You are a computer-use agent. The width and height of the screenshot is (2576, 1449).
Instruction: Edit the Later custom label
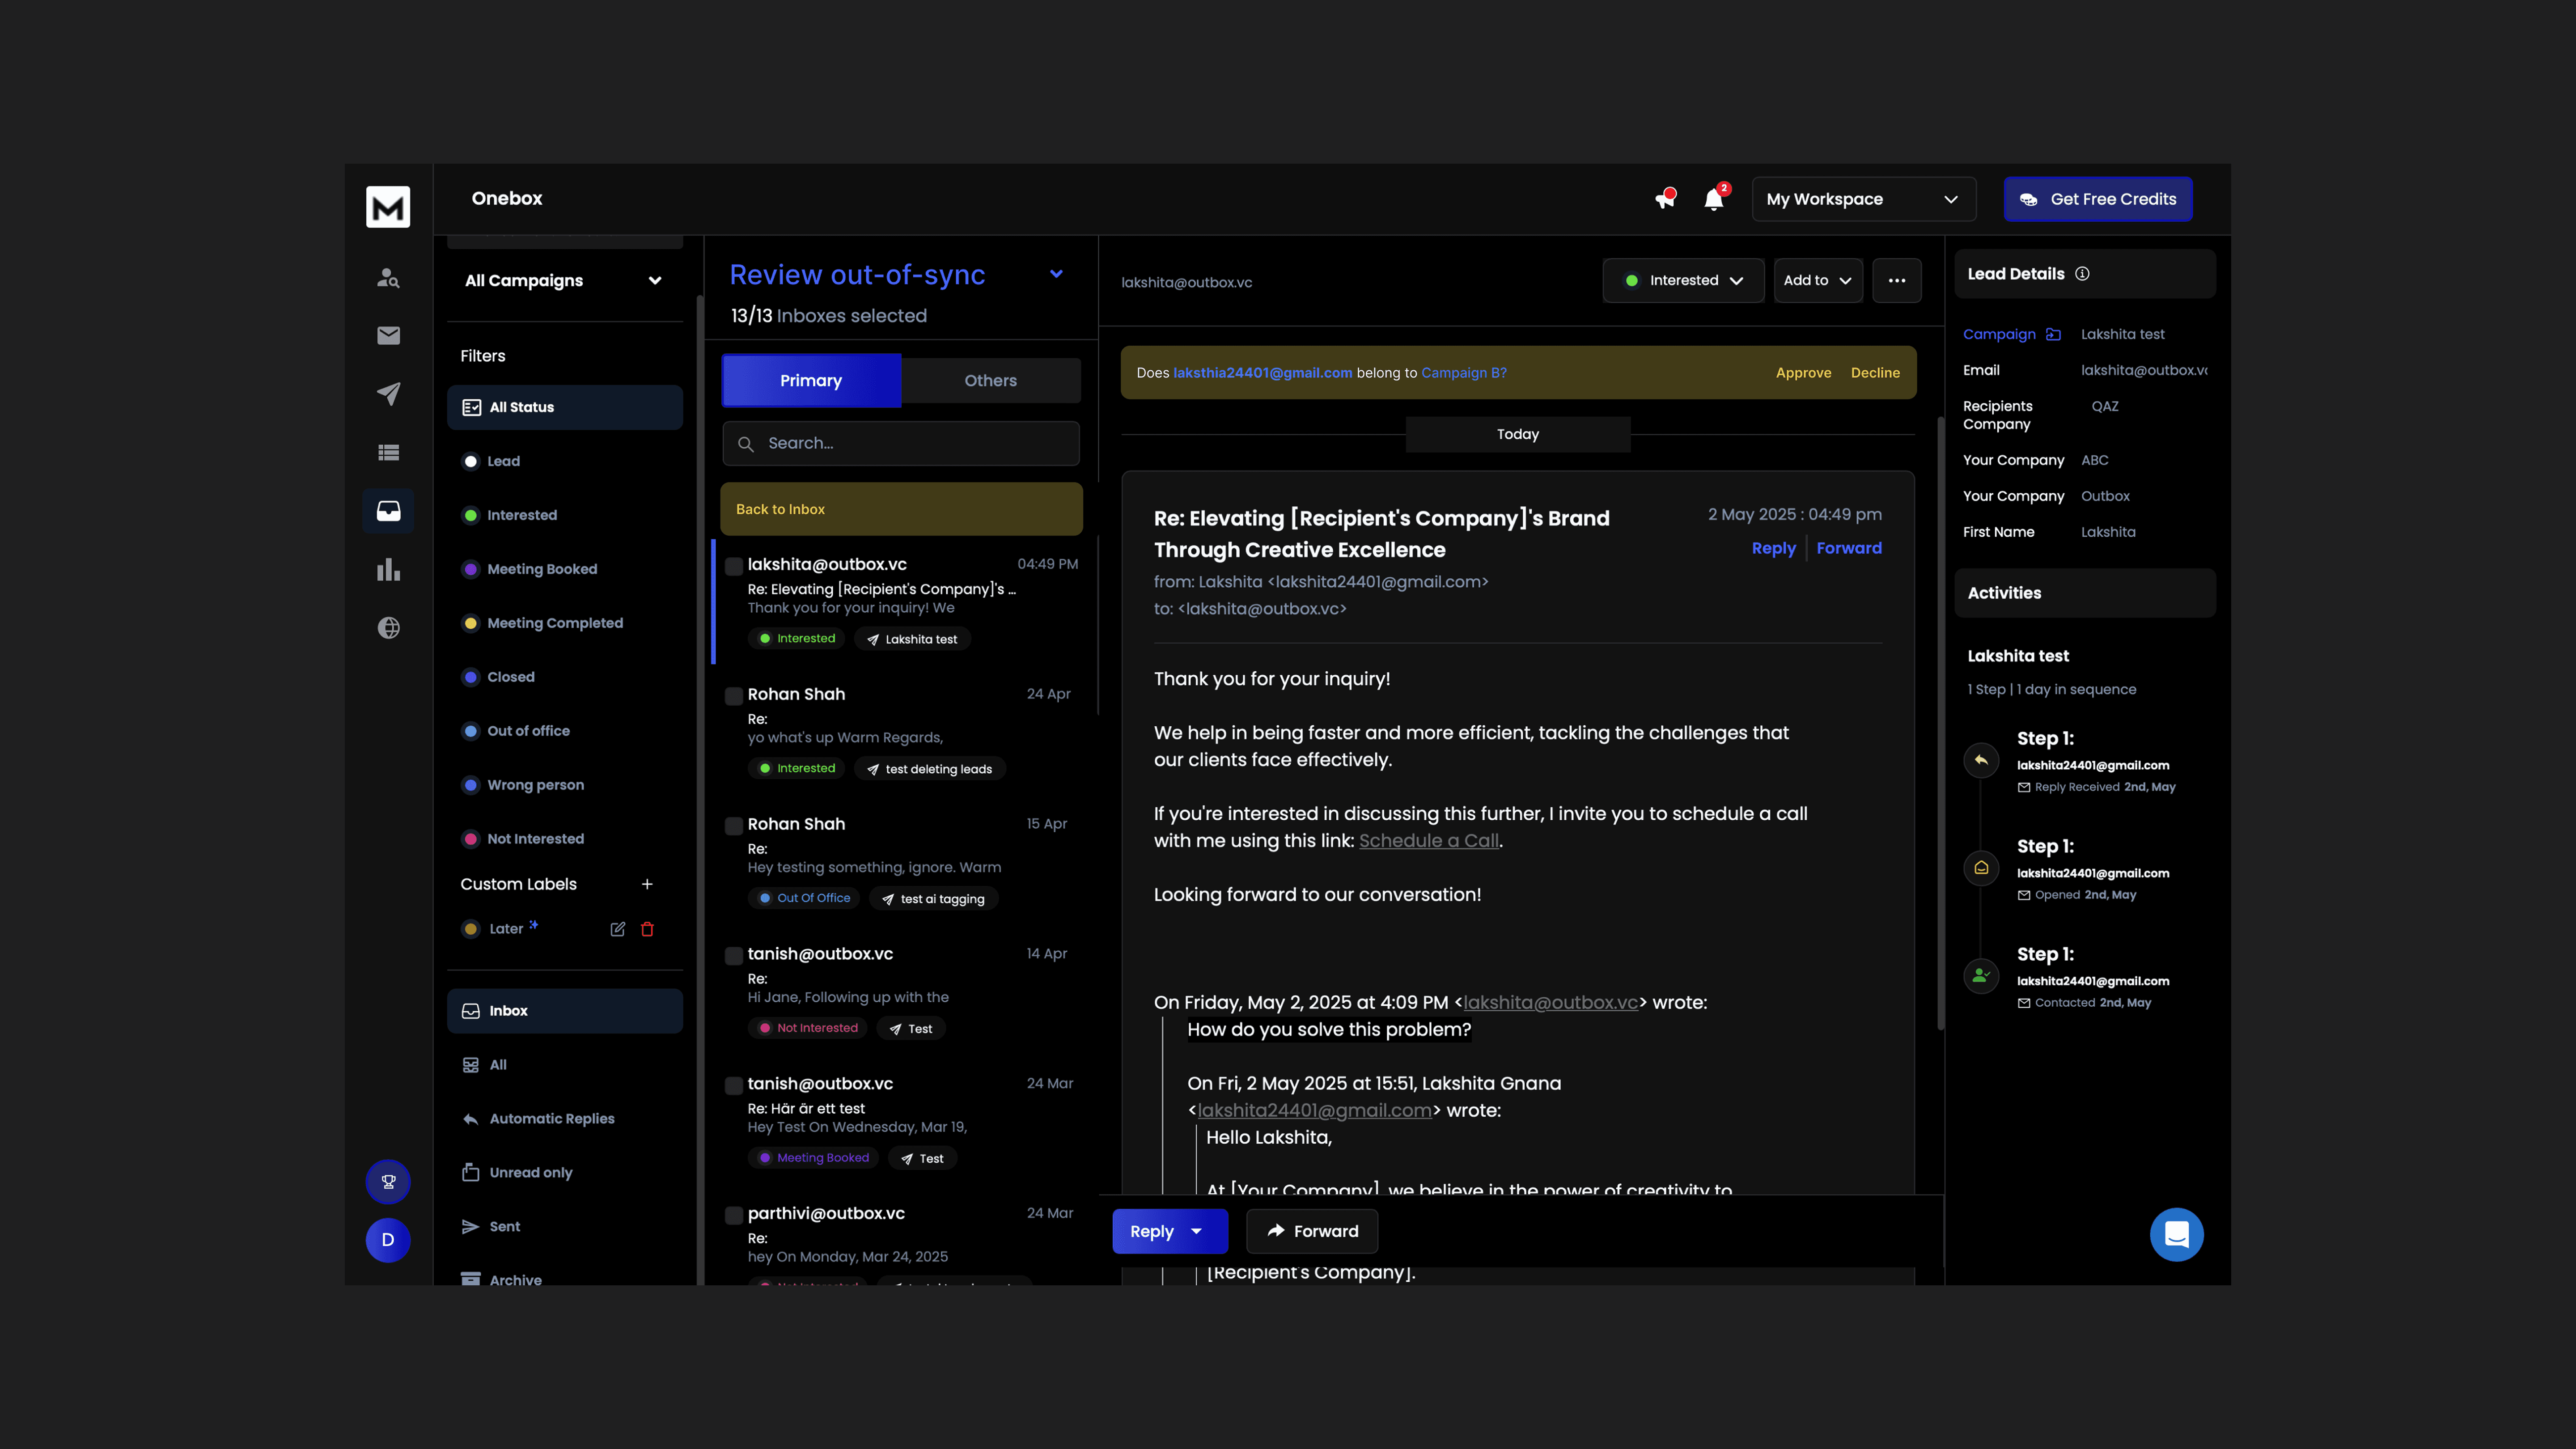coord(617,929)
